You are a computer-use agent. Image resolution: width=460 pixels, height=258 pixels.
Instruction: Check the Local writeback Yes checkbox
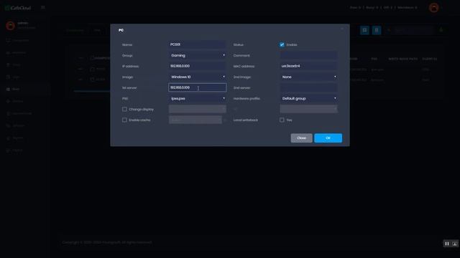click(x=282, y=120)
